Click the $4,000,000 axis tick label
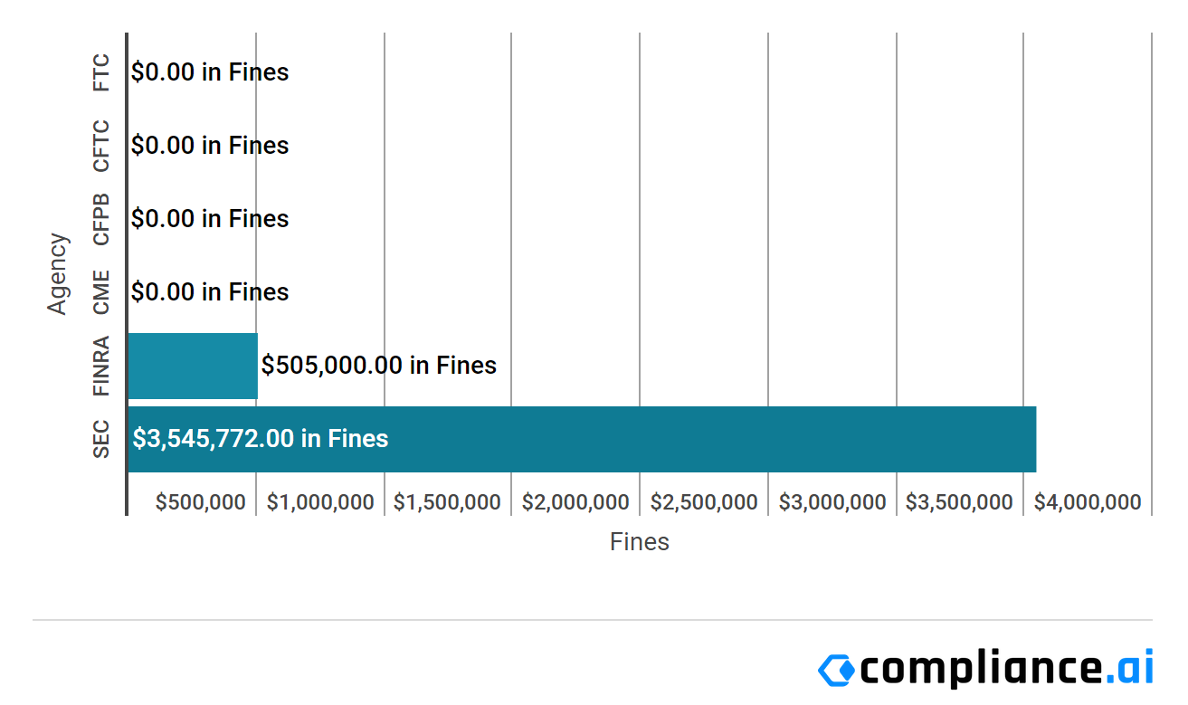The width and height of the screenshot is (1188, 705). coord(1088,502)
